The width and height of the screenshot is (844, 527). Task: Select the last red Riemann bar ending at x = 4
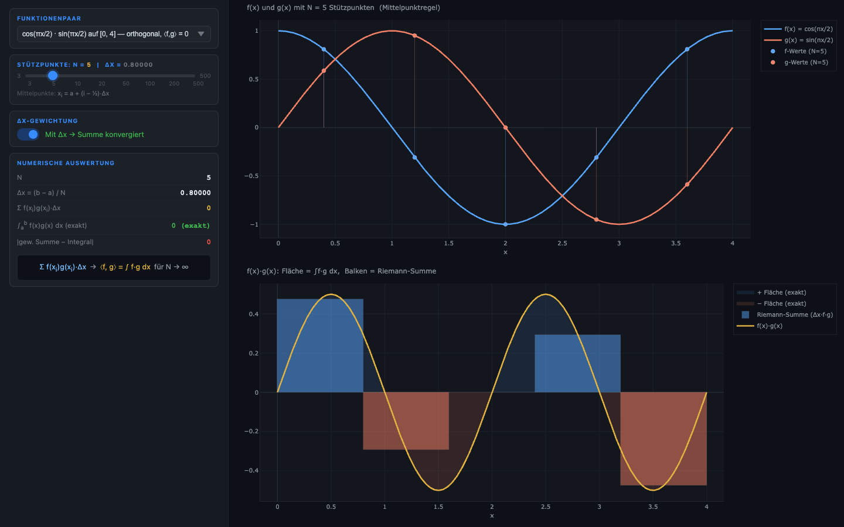(x=663, y=439)
